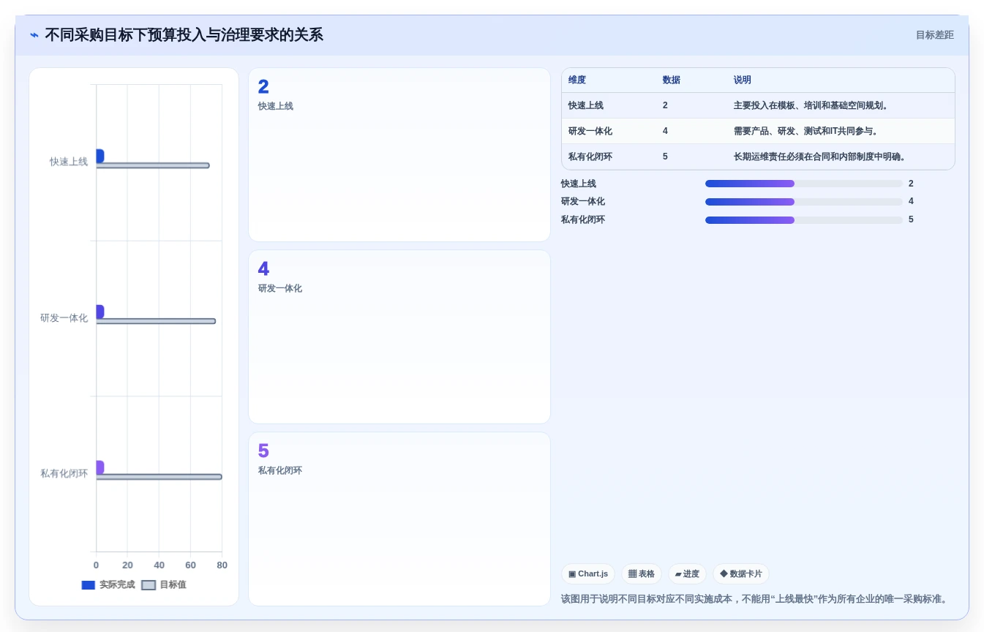The image size is (984, 632).
Task: Click the 研发一体化 progress bar
Action: click(x=804, y=202)
